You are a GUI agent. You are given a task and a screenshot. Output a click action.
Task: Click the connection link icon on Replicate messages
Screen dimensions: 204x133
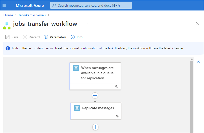tap(117, 116)
